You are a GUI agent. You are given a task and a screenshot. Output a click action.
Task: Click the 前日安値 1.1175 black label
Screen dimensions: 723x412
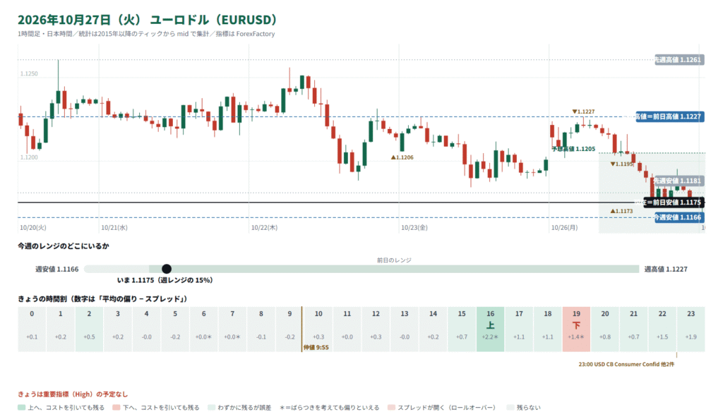coord(674,202)
